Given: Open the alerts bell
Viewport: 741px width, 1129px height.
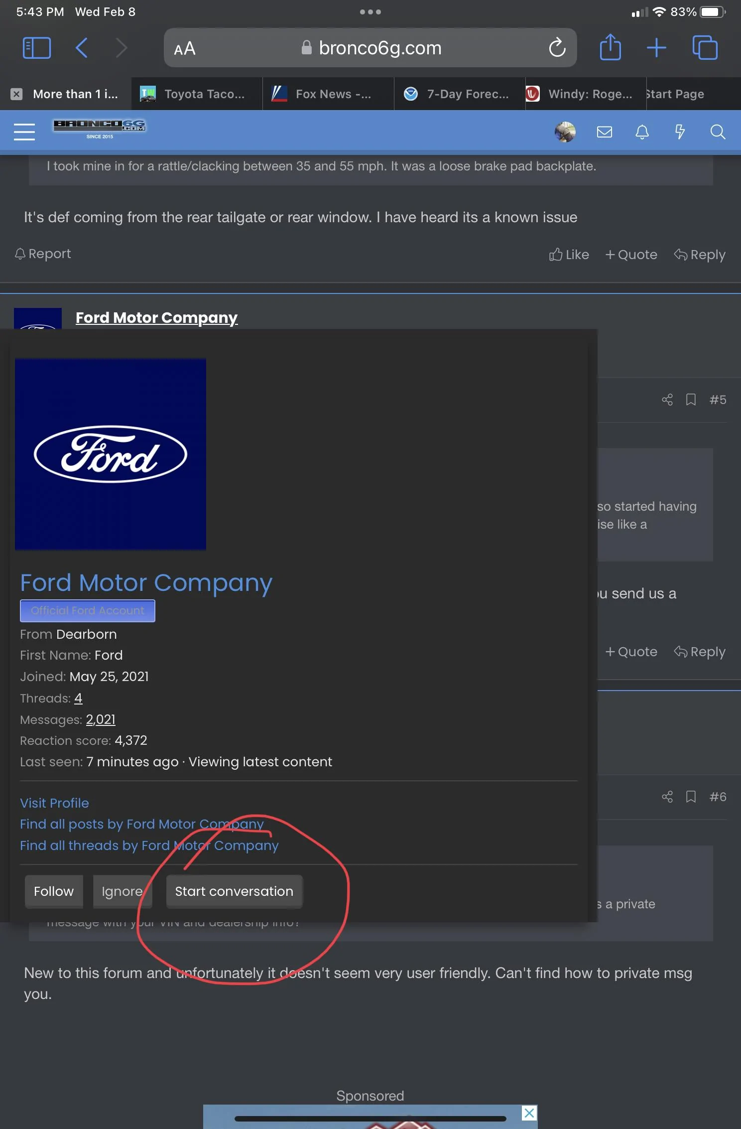Looking at the screenshot, I should (642, 132).
